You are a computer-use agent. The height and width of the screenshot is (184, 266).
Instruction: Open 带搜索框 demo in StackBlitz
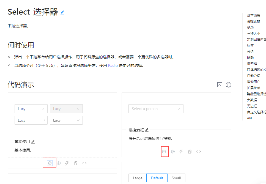point(181,152)
